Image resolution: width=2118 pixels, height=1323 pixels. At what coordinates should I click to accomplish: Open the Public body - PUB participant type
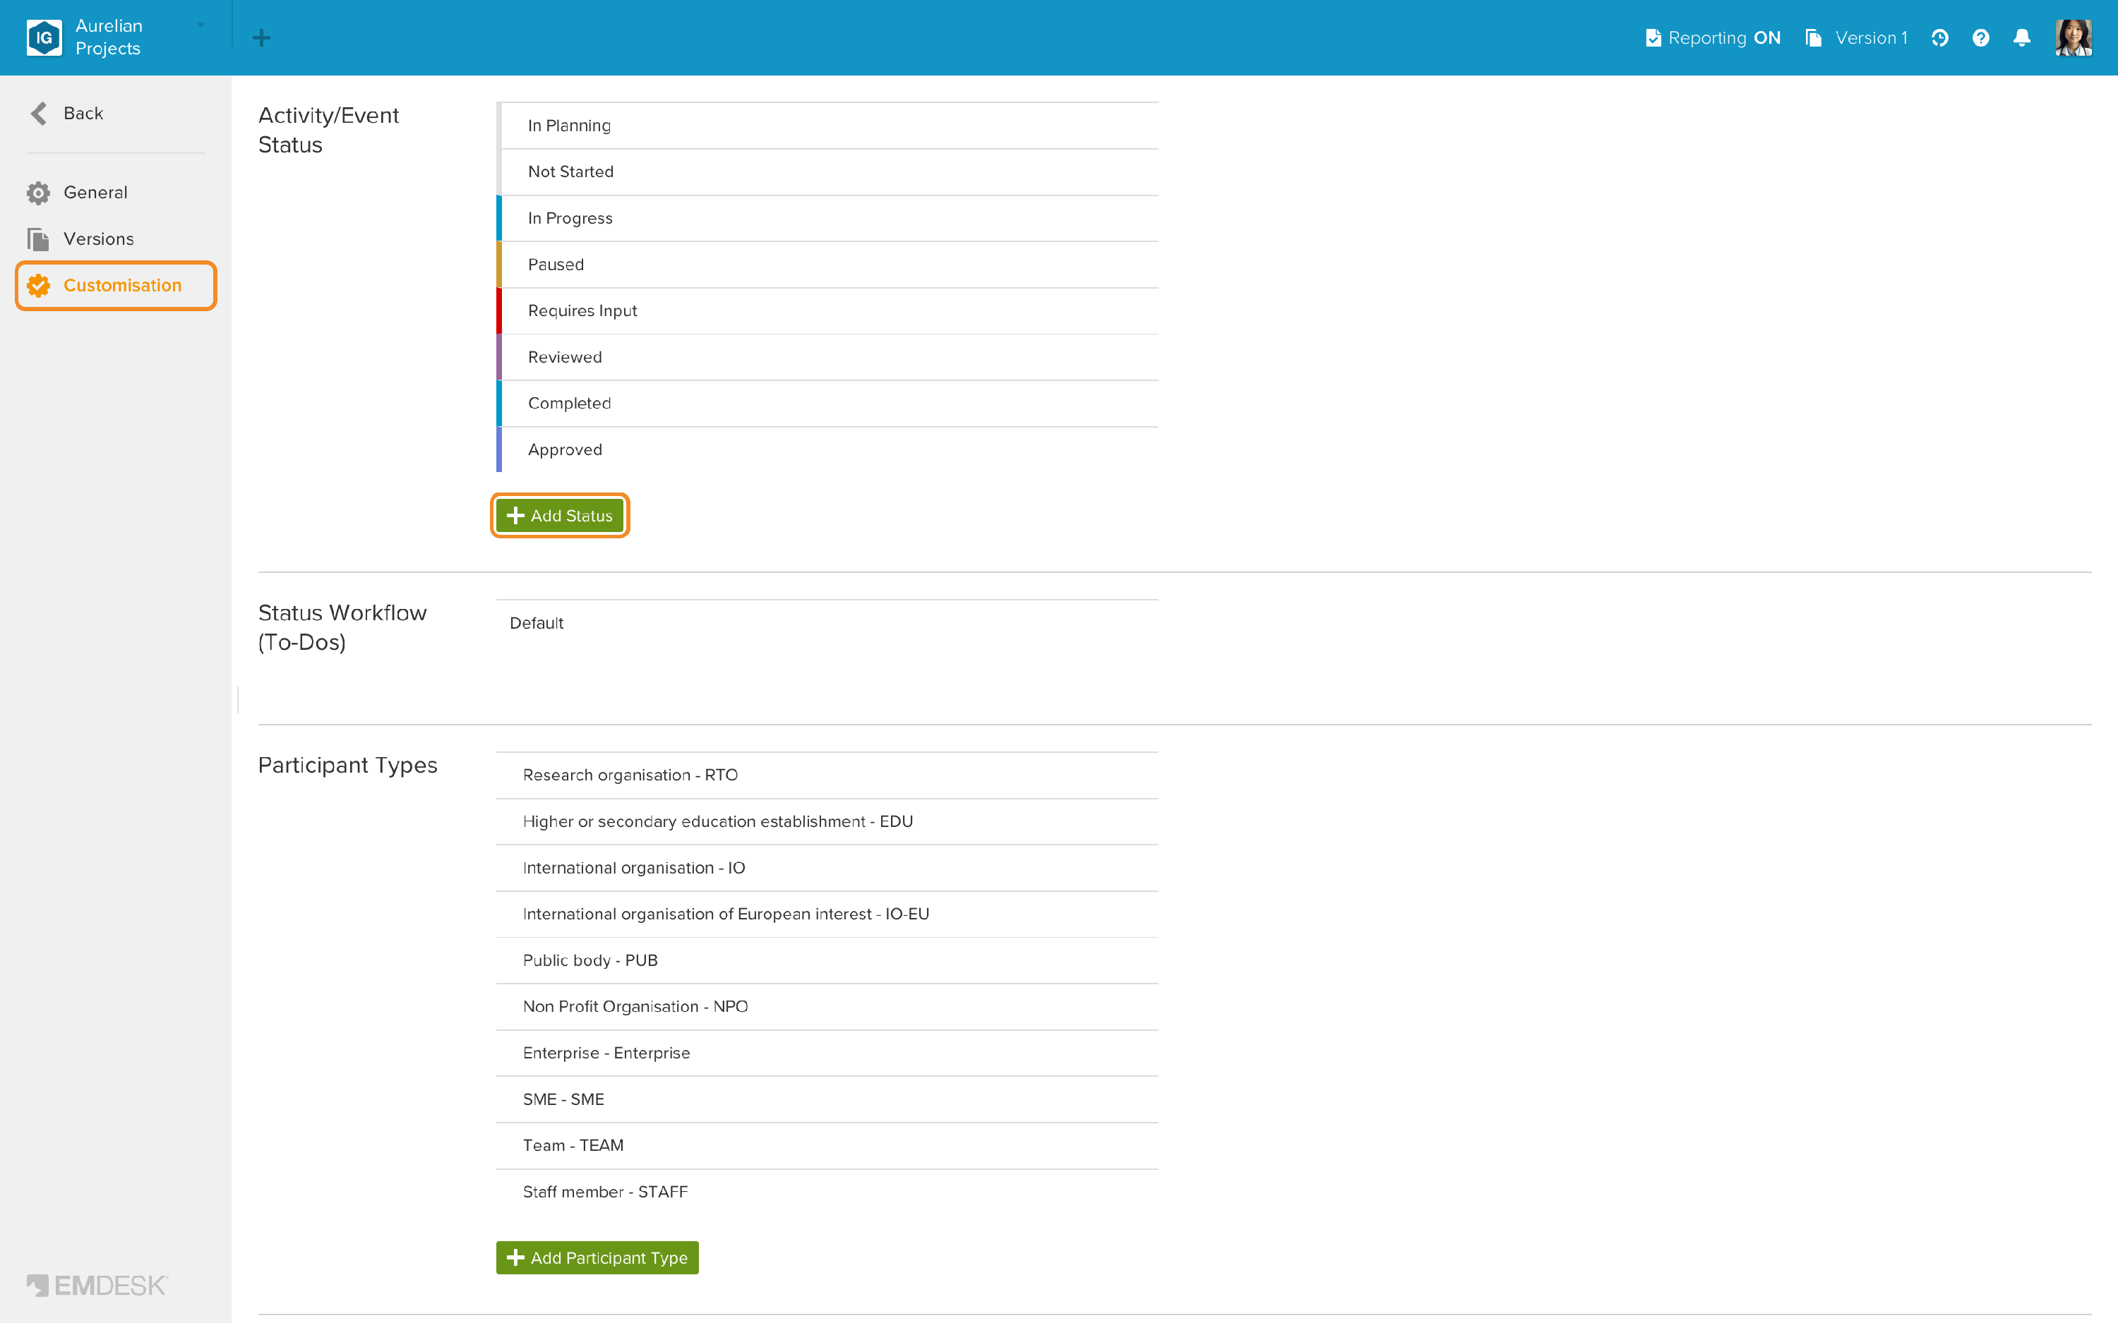click(827, 960)
